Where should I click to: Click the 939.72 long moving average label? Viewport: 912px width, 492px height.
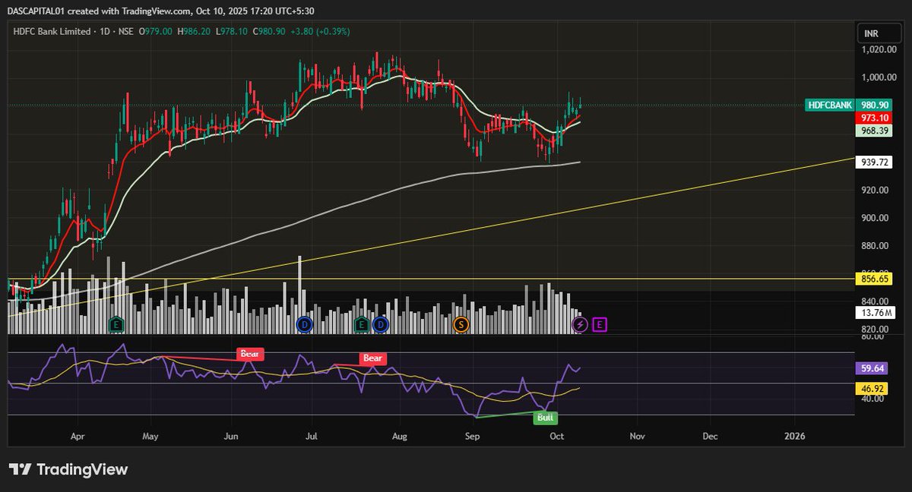876,162
